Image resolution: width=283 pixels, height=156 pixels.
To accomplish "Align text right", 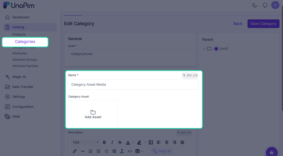I will click(174, 142).
